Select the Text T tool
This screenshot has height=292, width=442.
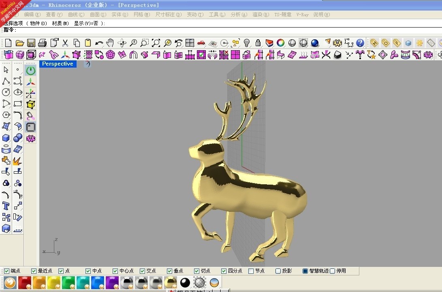[6, 206]
